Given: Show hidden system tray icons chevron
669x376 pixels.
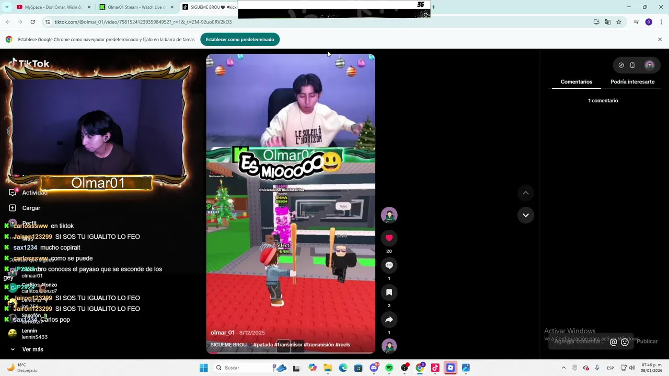Looking at the screenshot, I should tap(563, 368).
